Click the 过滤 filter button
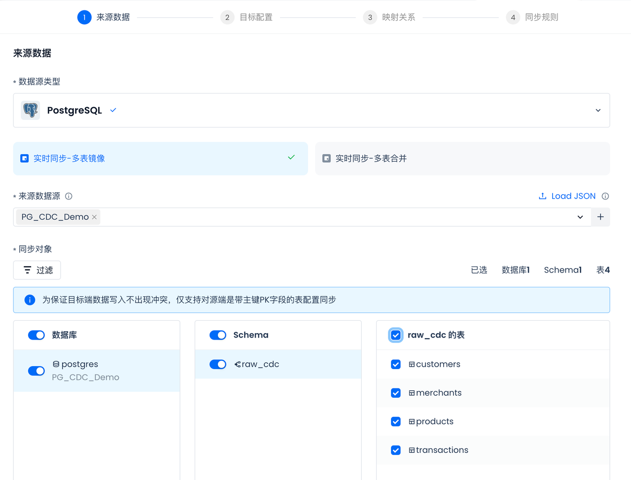 pyautogui.click(x=37, y=270)
